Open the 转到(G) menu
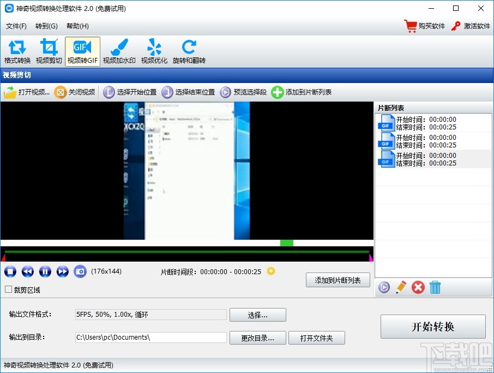 pos(46,26)
